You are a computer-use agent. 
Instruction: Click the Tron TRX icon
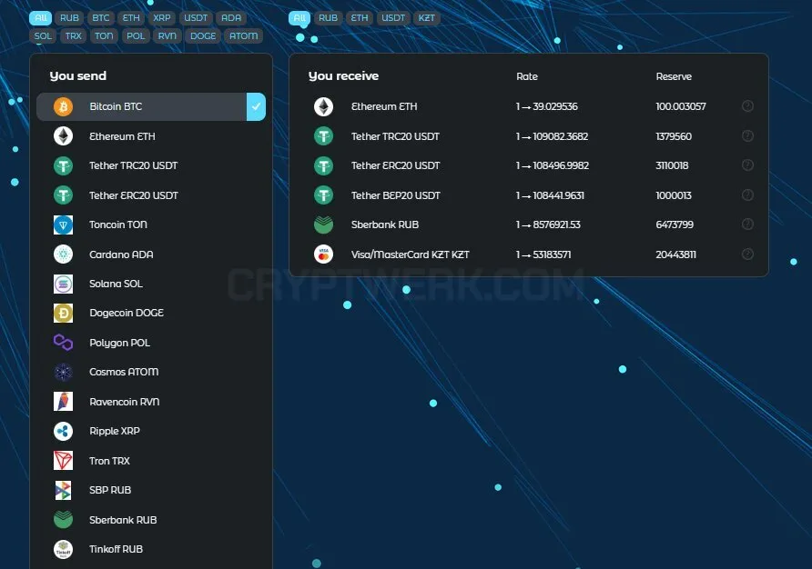click(x=63, y=460)
